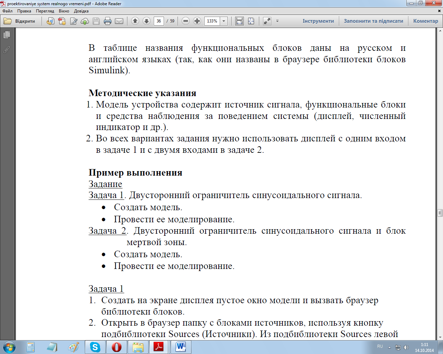Go to next page with down arrow
Viewport: 443px width, 354px height.
(x=146, y=21)
